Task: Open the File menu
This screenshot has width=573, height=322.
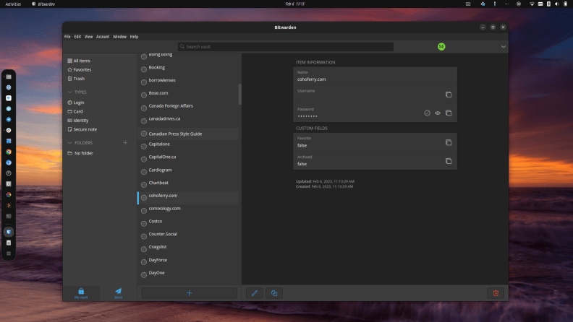Action: 67,37
